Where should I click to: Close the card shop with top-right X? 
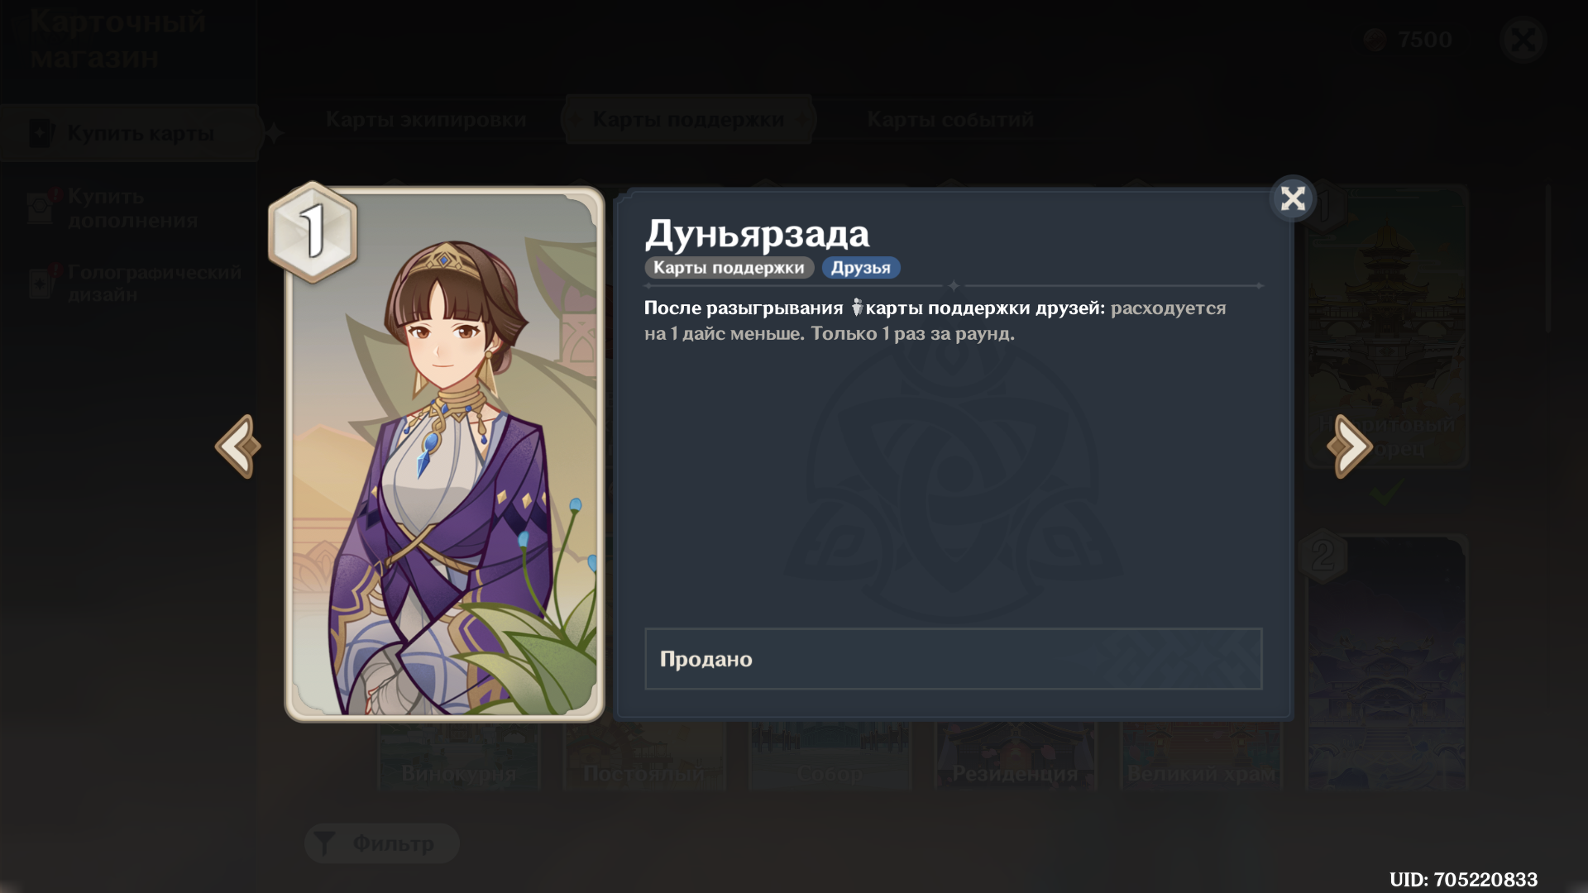1523,40
